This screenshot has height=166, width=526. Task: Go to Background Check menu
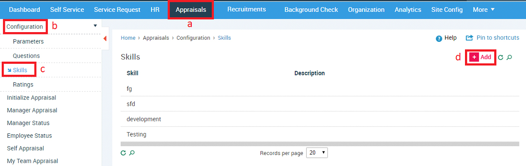pos(311,10)
